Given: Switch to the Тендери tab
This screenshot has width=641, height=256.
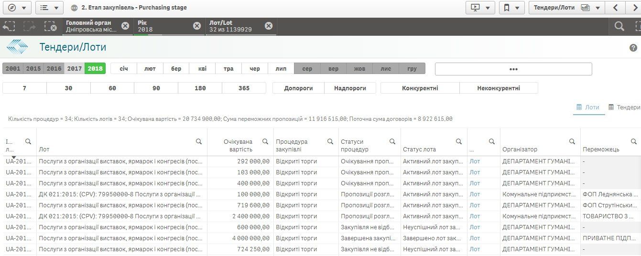Looking at the screenshot, I should tap(624, 107).
